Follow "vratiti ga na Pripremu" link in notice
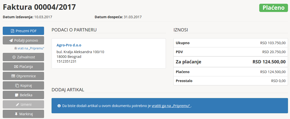 click(x=171, y=106)
